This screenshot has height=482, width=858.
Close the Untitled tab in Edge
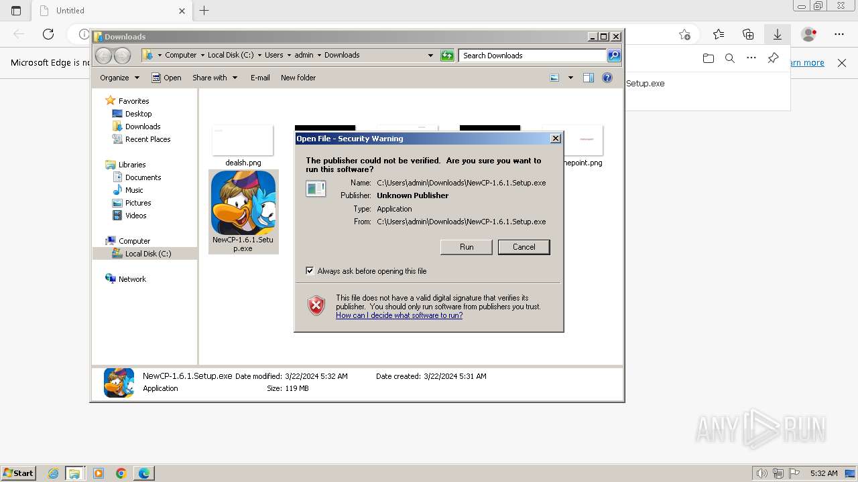pyautogui.click(x=182, y=11)
